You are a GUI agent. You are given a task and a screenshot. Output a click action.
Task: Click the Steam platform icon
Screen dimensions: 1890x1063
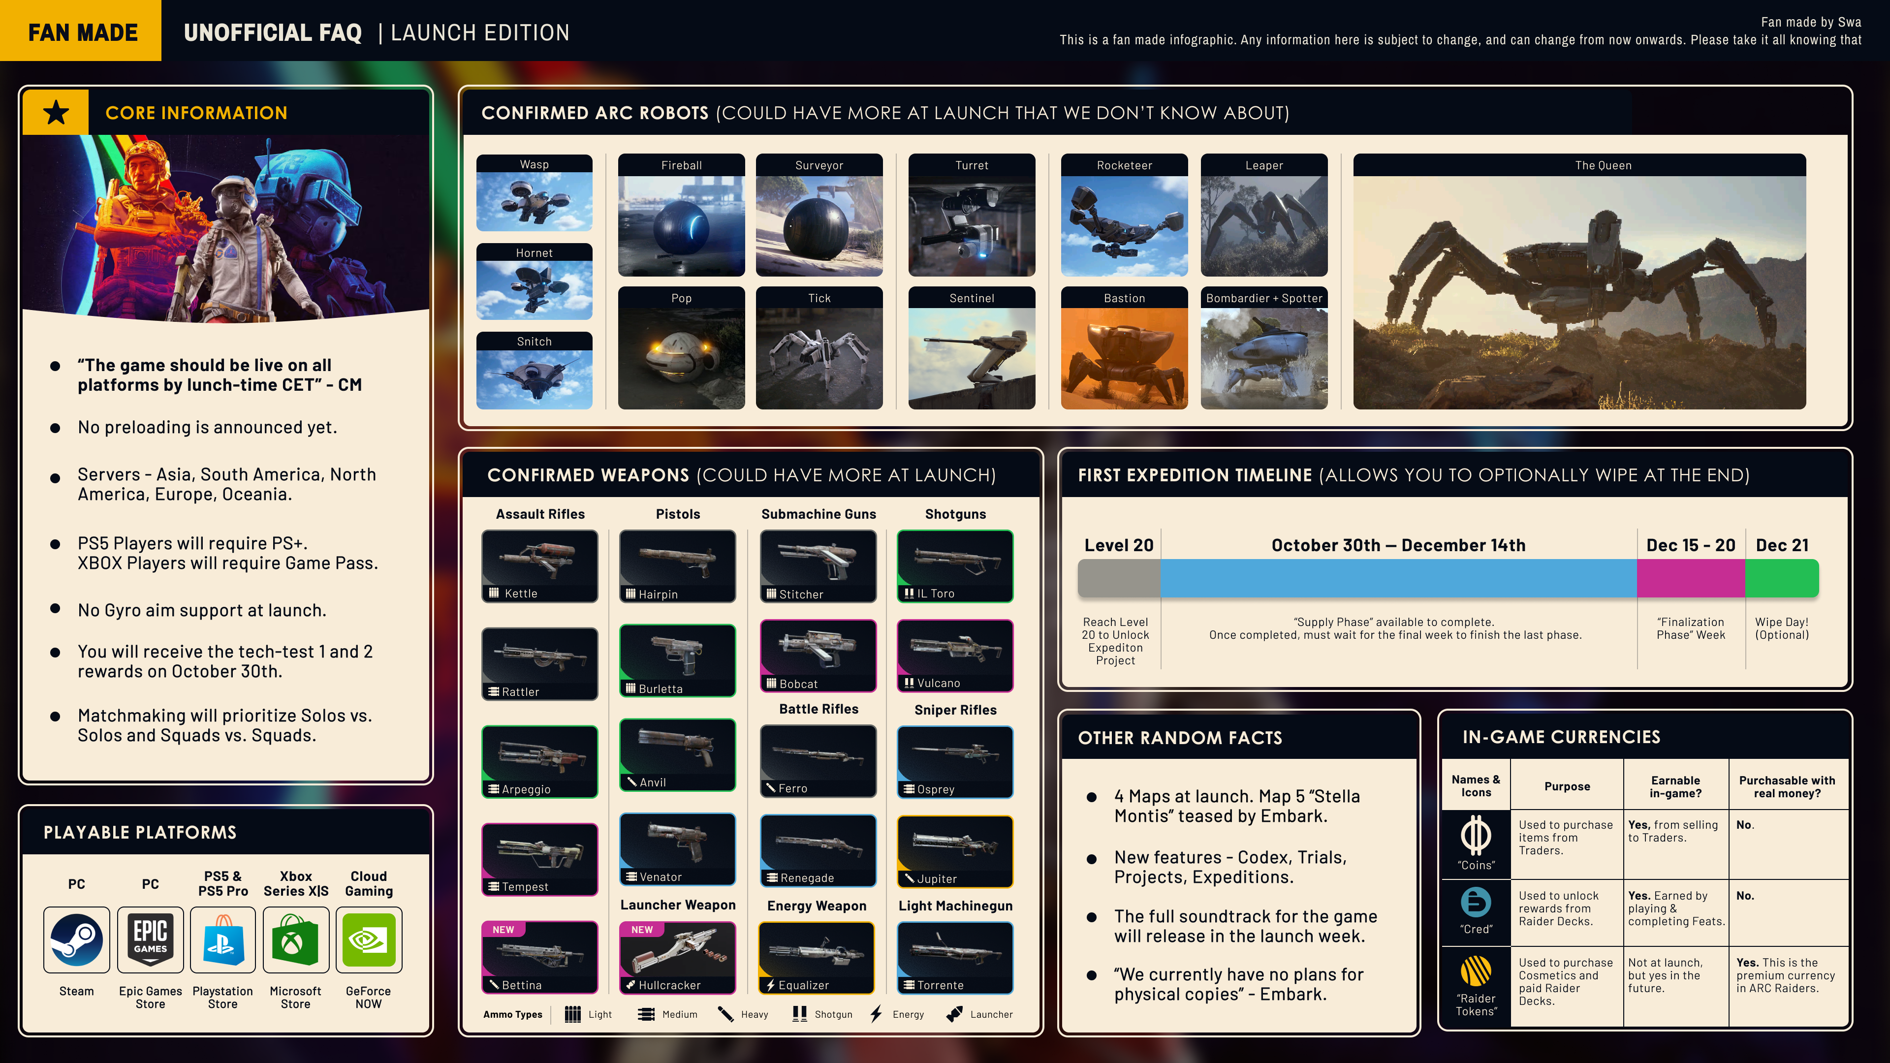pos(76,940)
